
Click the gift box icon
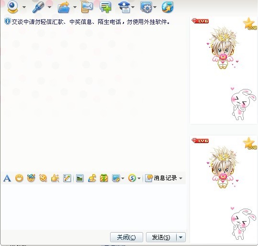point(104,178)
